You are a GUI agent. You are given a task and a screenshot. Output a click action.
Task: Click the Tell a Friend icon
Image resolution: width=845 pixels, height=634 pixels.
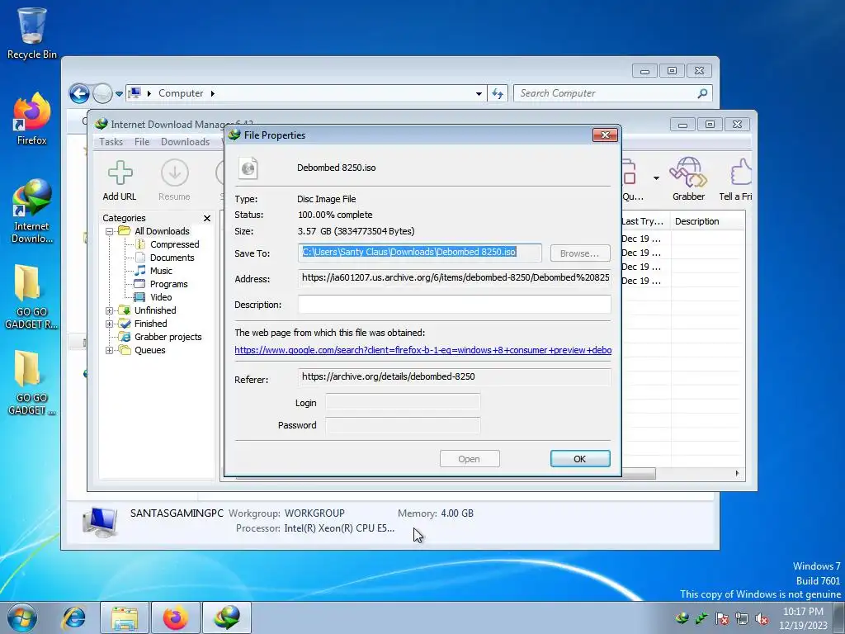[737, 180]
